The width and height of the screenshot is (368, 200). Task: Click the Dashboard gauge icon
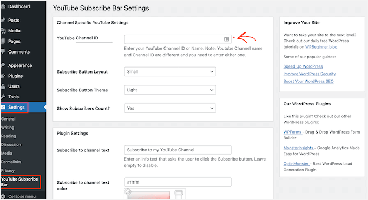pyautogui.click(x=3, y=6)
